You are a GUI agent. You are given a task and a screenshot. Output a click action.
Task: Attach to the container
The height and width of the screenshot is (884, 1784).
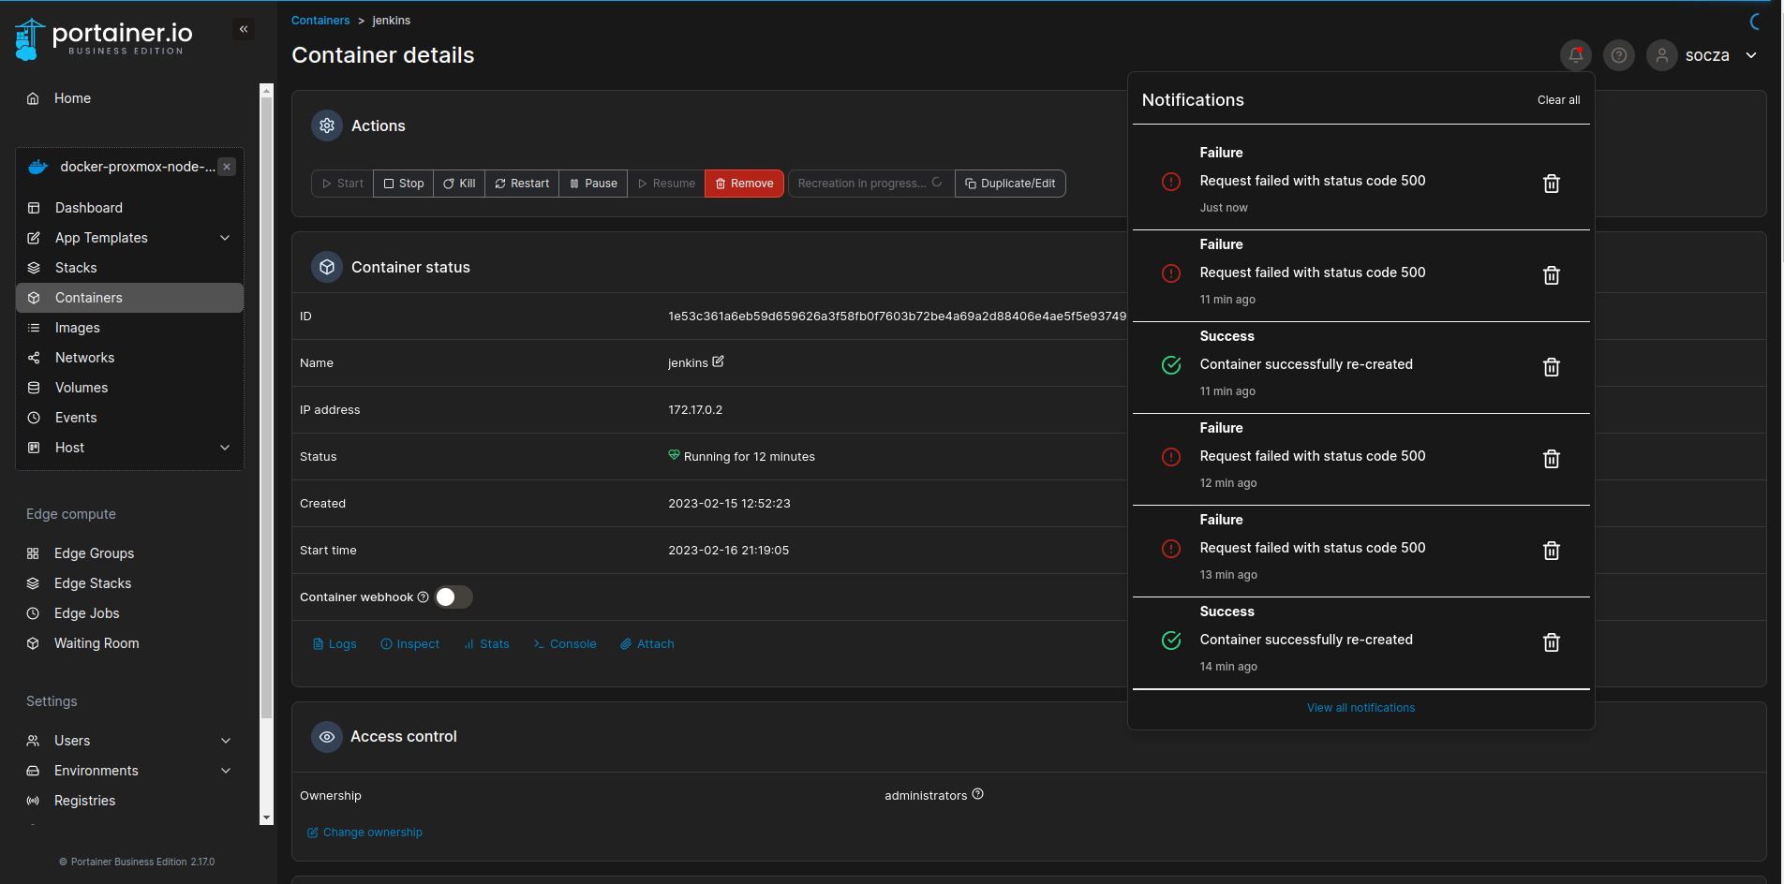647,643
